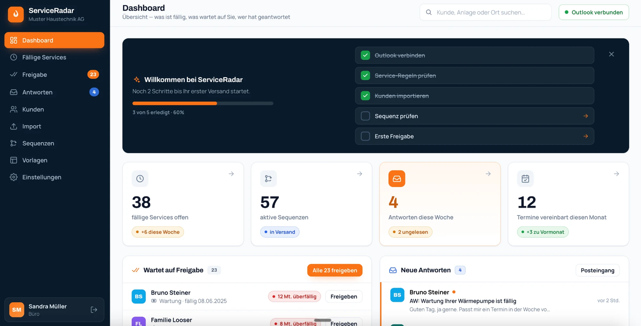Open the Posteingang button
The image size is (641, 326).
pyautogui.click(x=598, y=270)
